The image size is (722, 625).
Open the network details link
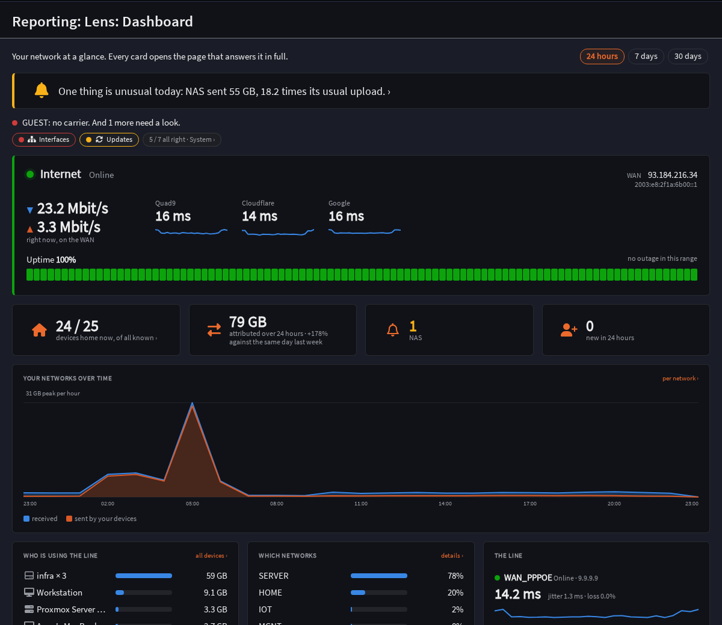click(x=452, y=556)
